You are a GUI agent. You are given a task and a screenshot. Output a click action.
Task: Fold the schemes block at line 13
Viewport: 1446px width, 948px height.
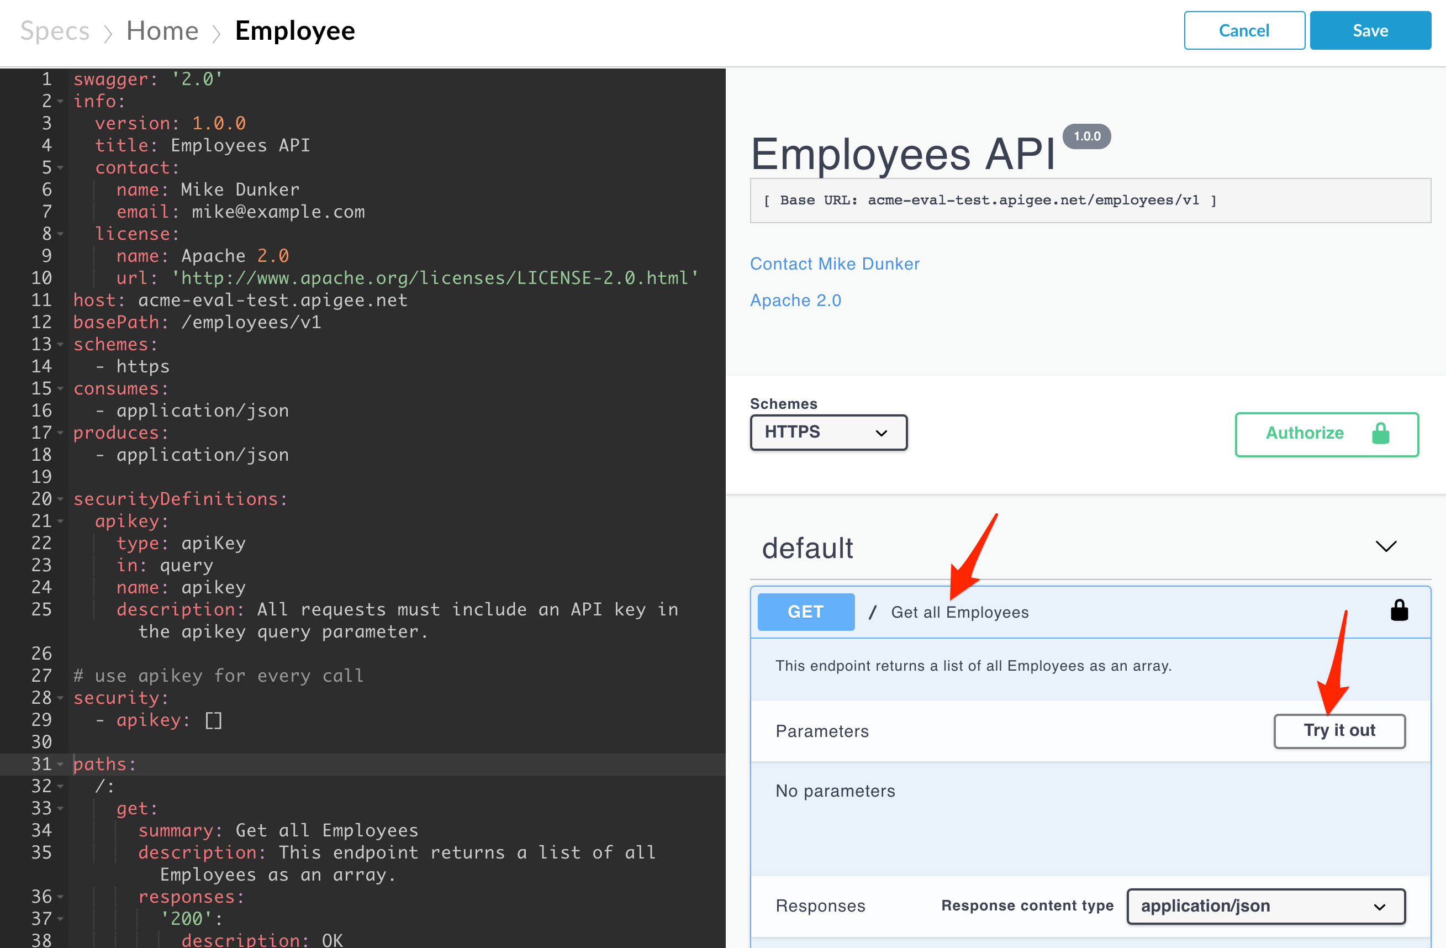(60, 345)
